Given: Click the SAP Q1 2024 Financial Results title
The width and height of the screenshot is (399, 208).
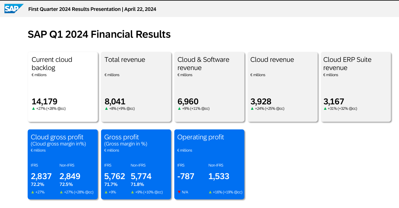Looking at the screenshot, I should 99,34.
